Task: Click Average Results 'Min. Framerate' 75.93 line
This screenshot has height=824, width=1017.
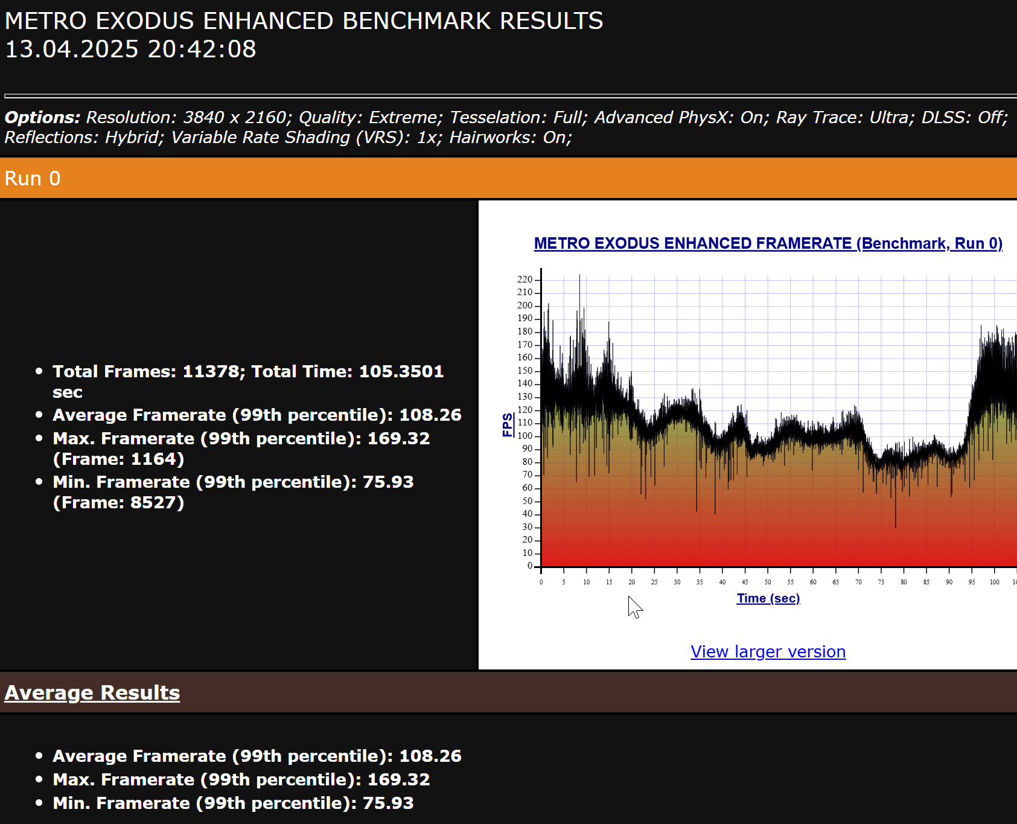Action: 233,803
